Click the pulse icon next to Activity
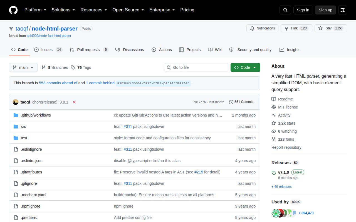This screenshot has height=222, width=356. pyautogui.click(x=274, y=115)
